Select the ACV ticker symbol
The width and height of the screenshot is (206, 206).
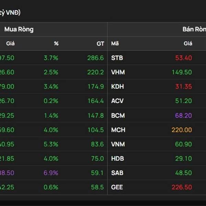coord(117,101)
